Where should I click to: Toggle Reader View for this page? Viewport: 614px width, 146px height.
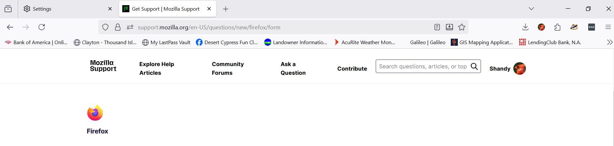(x=437, y=27)
